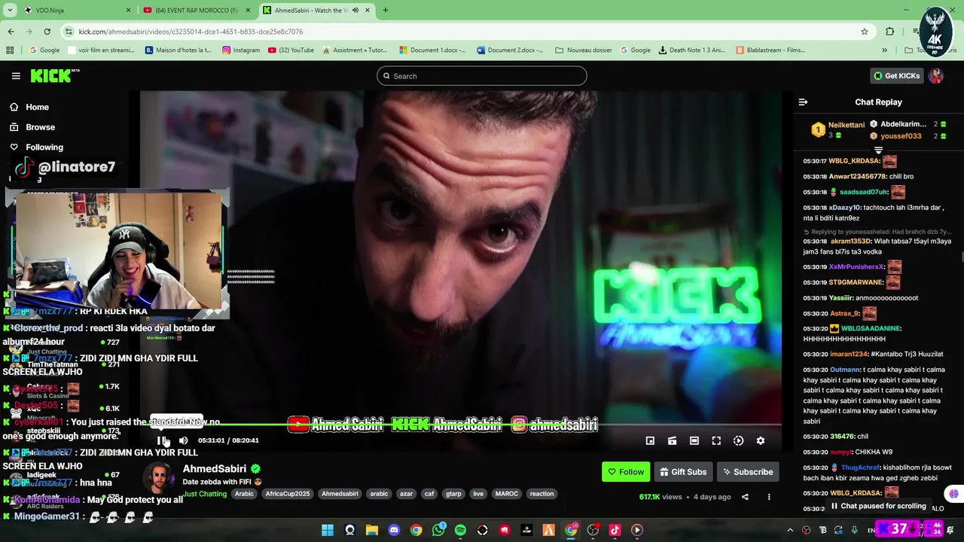Open File Explorer from taskbar
964x542 pixels.
point(371,530)
